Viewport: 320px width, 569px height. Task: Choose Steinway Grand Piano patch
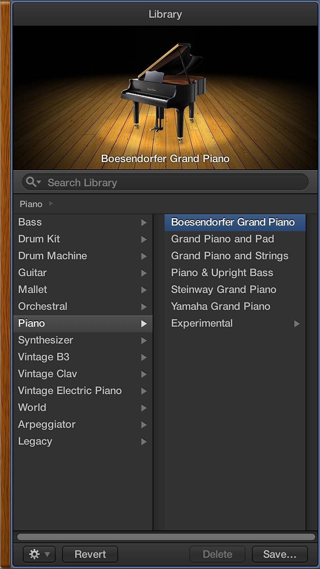(x=235, y=290)
